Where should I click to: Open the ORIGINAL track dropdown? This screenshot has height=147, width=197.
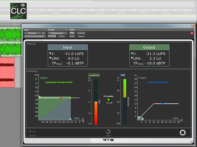tap(32, 33)
